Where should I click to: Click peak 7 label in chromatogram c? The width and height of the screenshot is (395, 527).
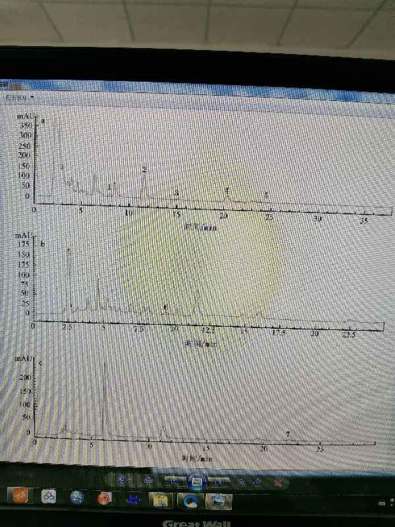(x=288, y=434)
